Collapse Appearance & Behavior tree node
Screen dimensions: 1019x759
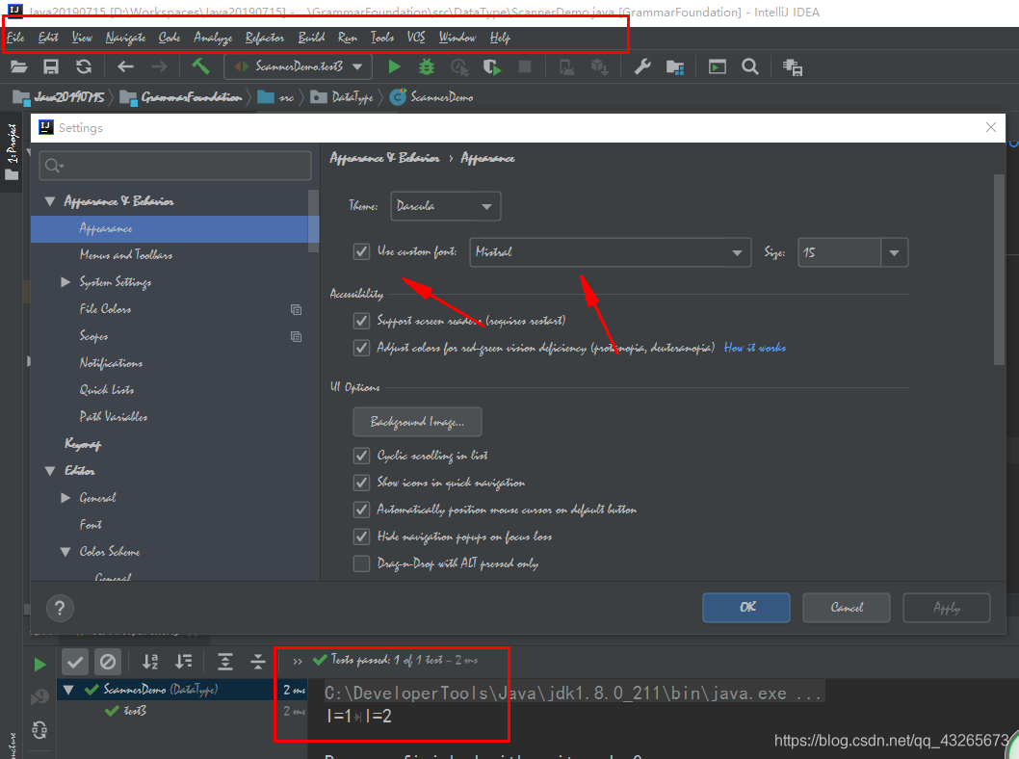[x=49, y=201]
